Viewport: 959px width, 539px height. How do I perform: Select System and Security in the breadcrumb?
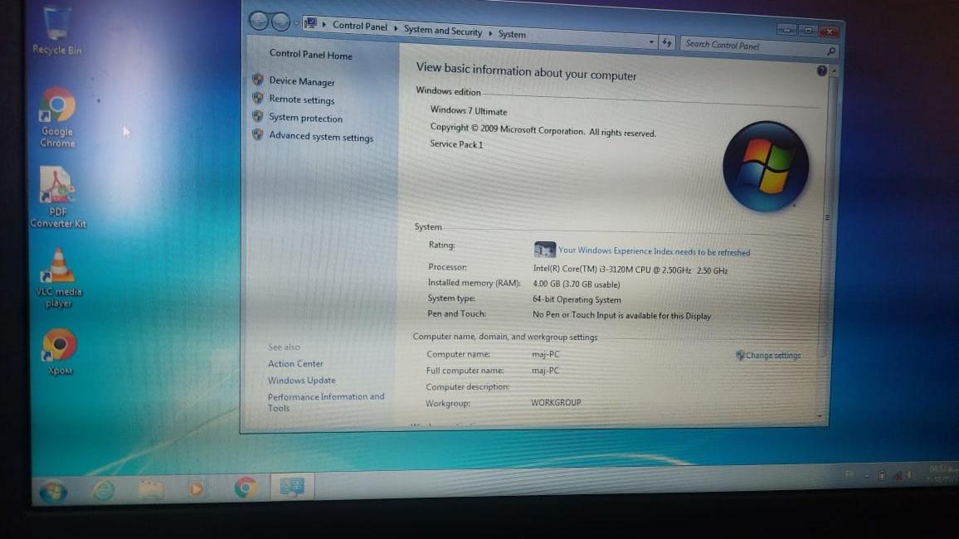[442, 31]
